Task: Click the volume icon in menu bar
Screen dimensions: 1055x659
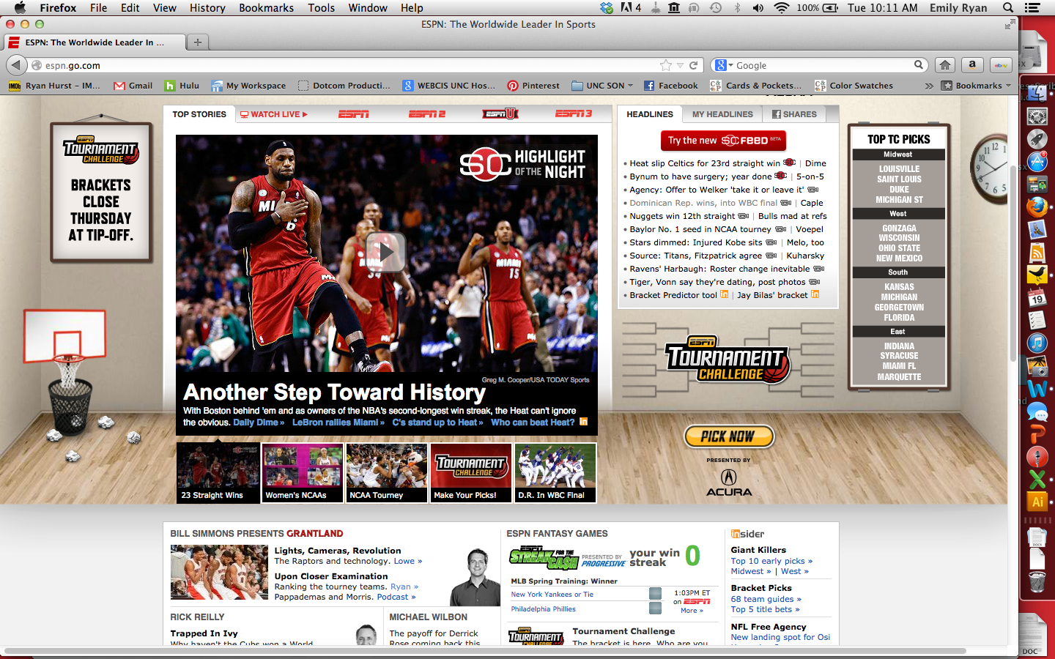Action: tap(758, 7)
